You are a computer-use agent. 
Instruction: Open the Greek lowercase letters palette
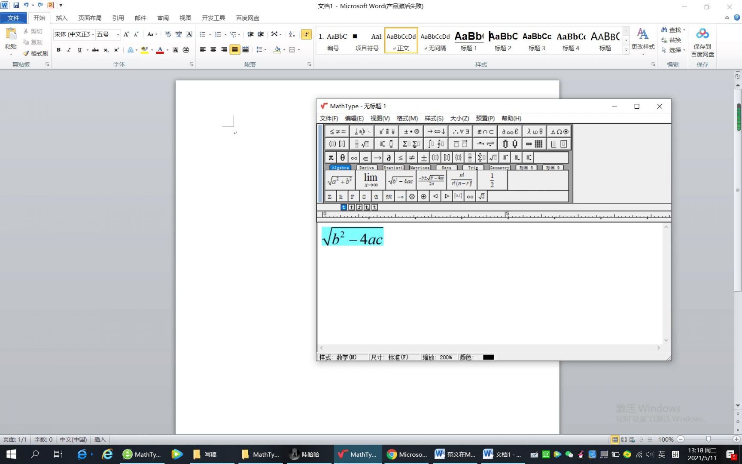pos(535,131)
